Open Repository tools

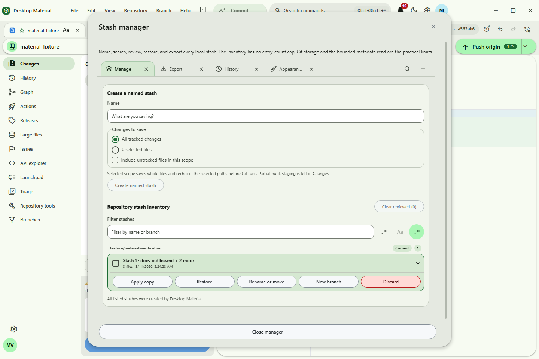click(39, 206)
